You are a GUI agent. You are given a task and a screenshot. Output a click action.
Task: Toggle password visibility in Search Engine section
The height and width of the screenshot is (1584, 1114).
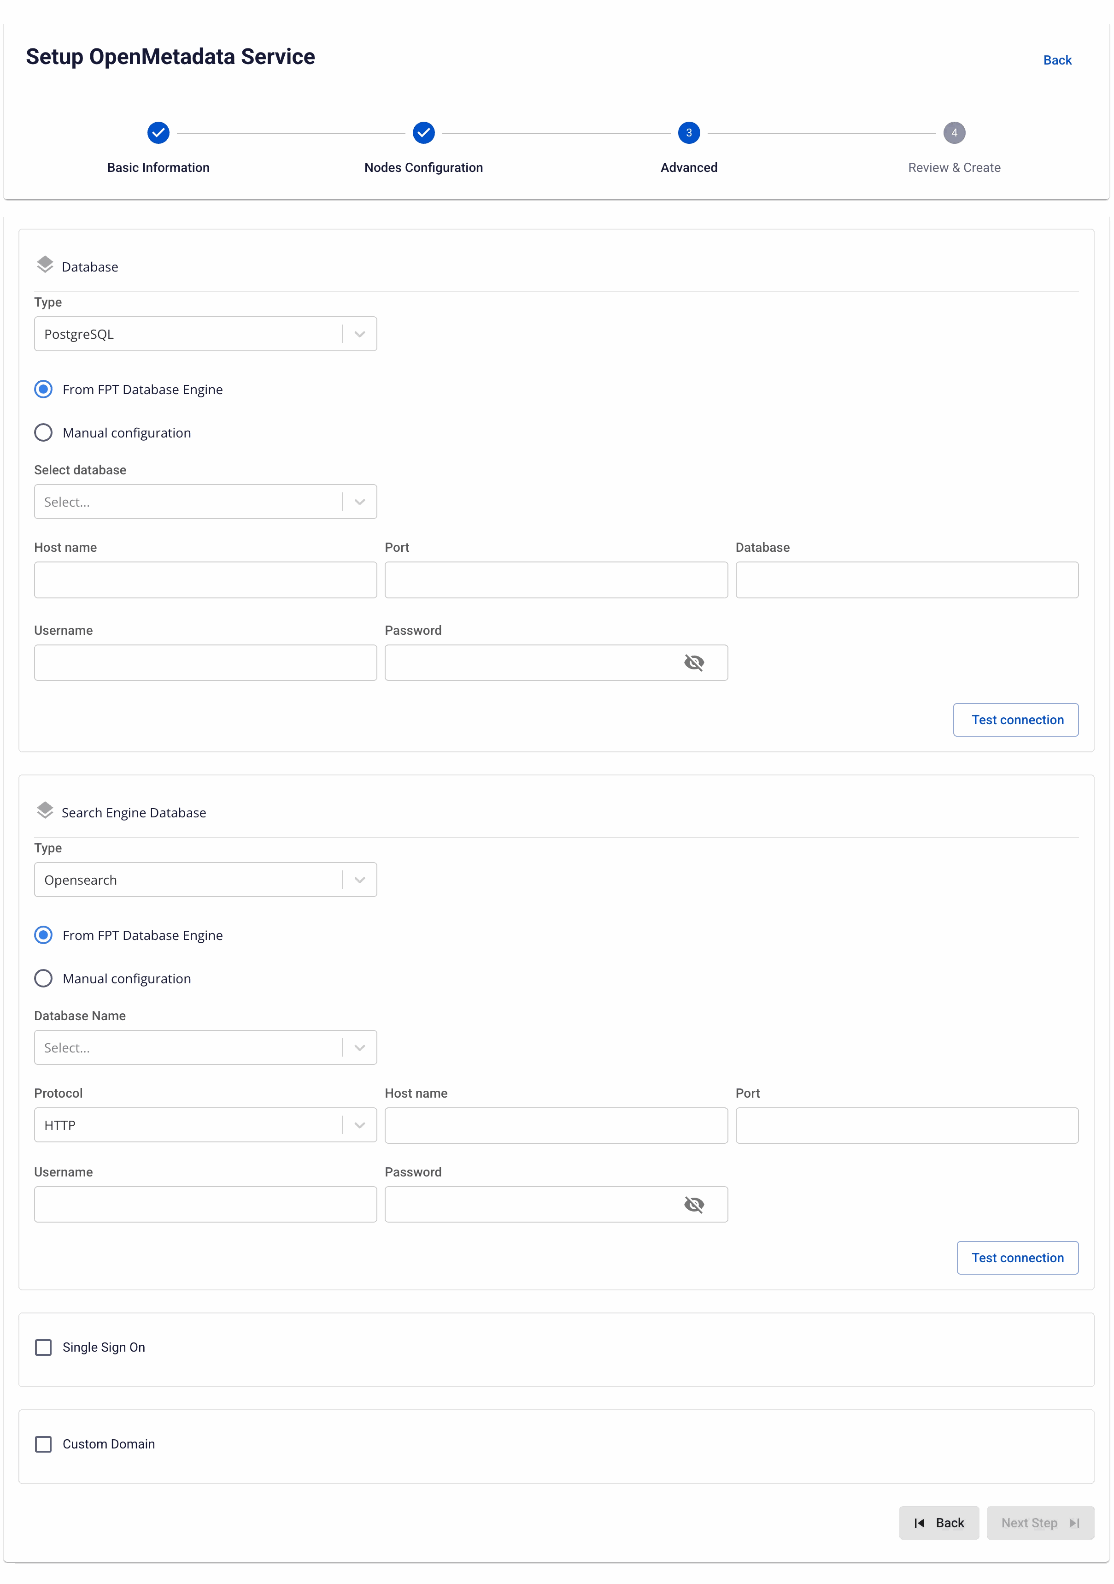(693, 1205)
